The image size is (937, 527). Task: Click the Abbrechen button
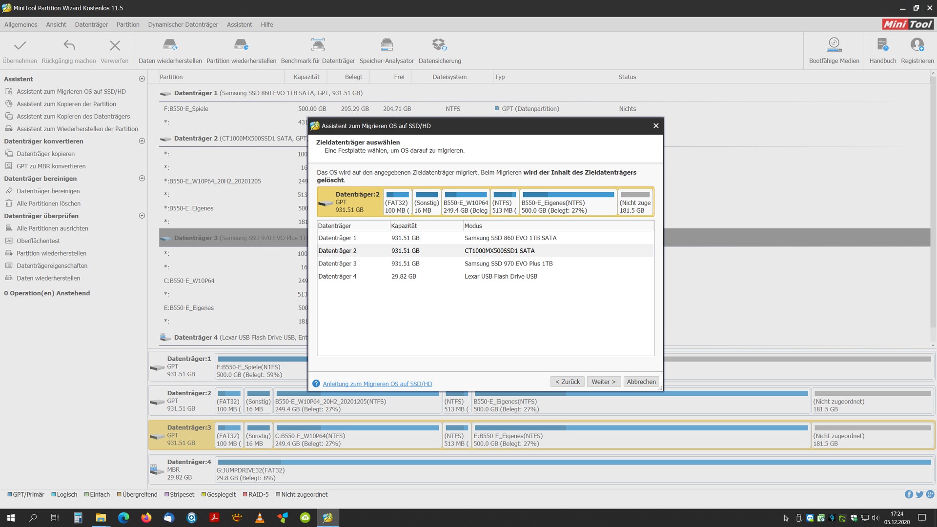click(641, 382)
